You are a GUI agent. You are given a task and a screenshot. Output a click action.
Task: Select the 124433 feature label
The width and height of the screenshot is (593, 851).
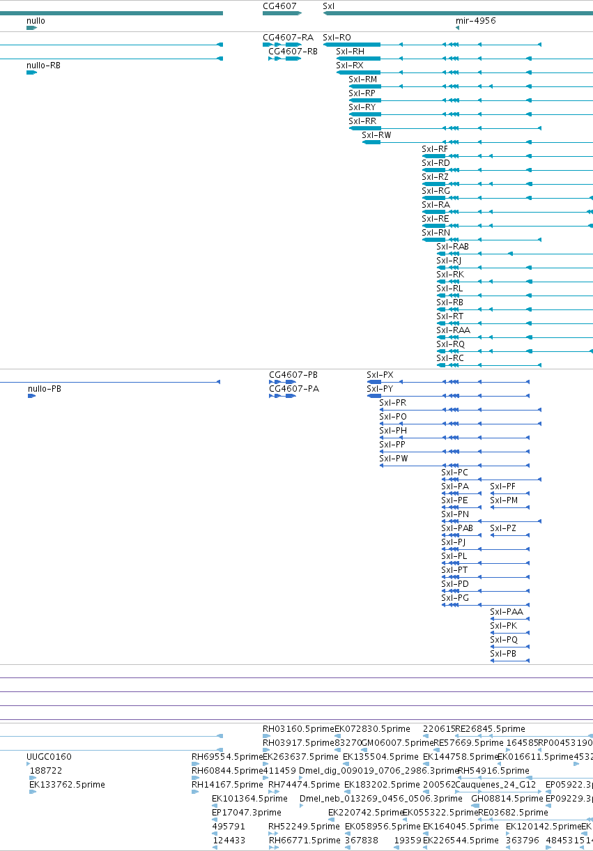tap(229, 840)
